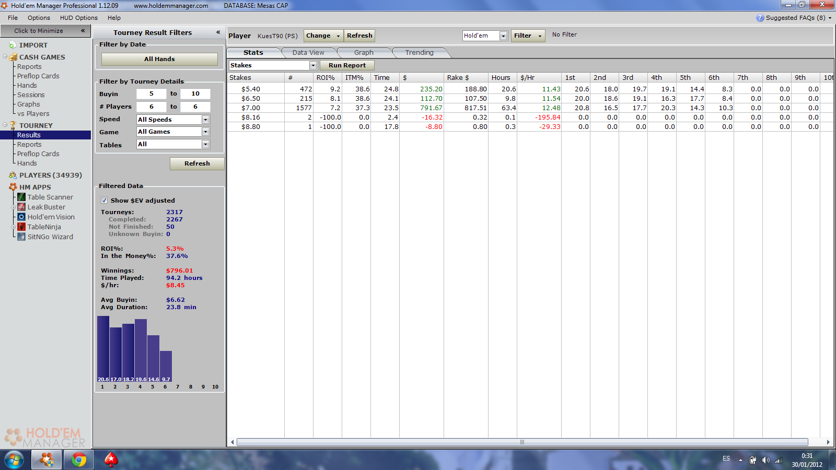Click the $/Hr column header
Viewport: 836px width, 470px height.
539,77
